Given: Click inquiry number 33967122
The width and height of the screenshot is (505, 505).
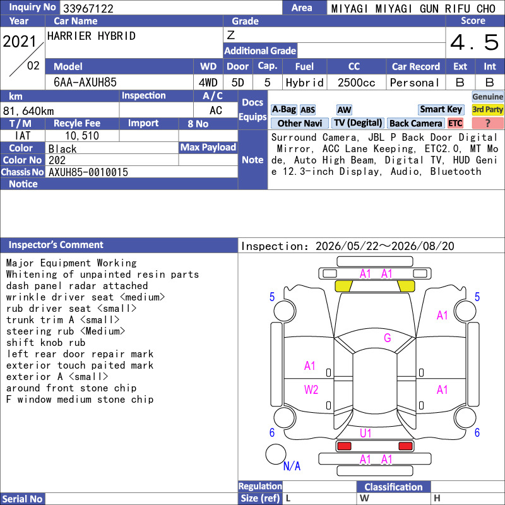Looking at the screenshot, I should tap(88, 8).
